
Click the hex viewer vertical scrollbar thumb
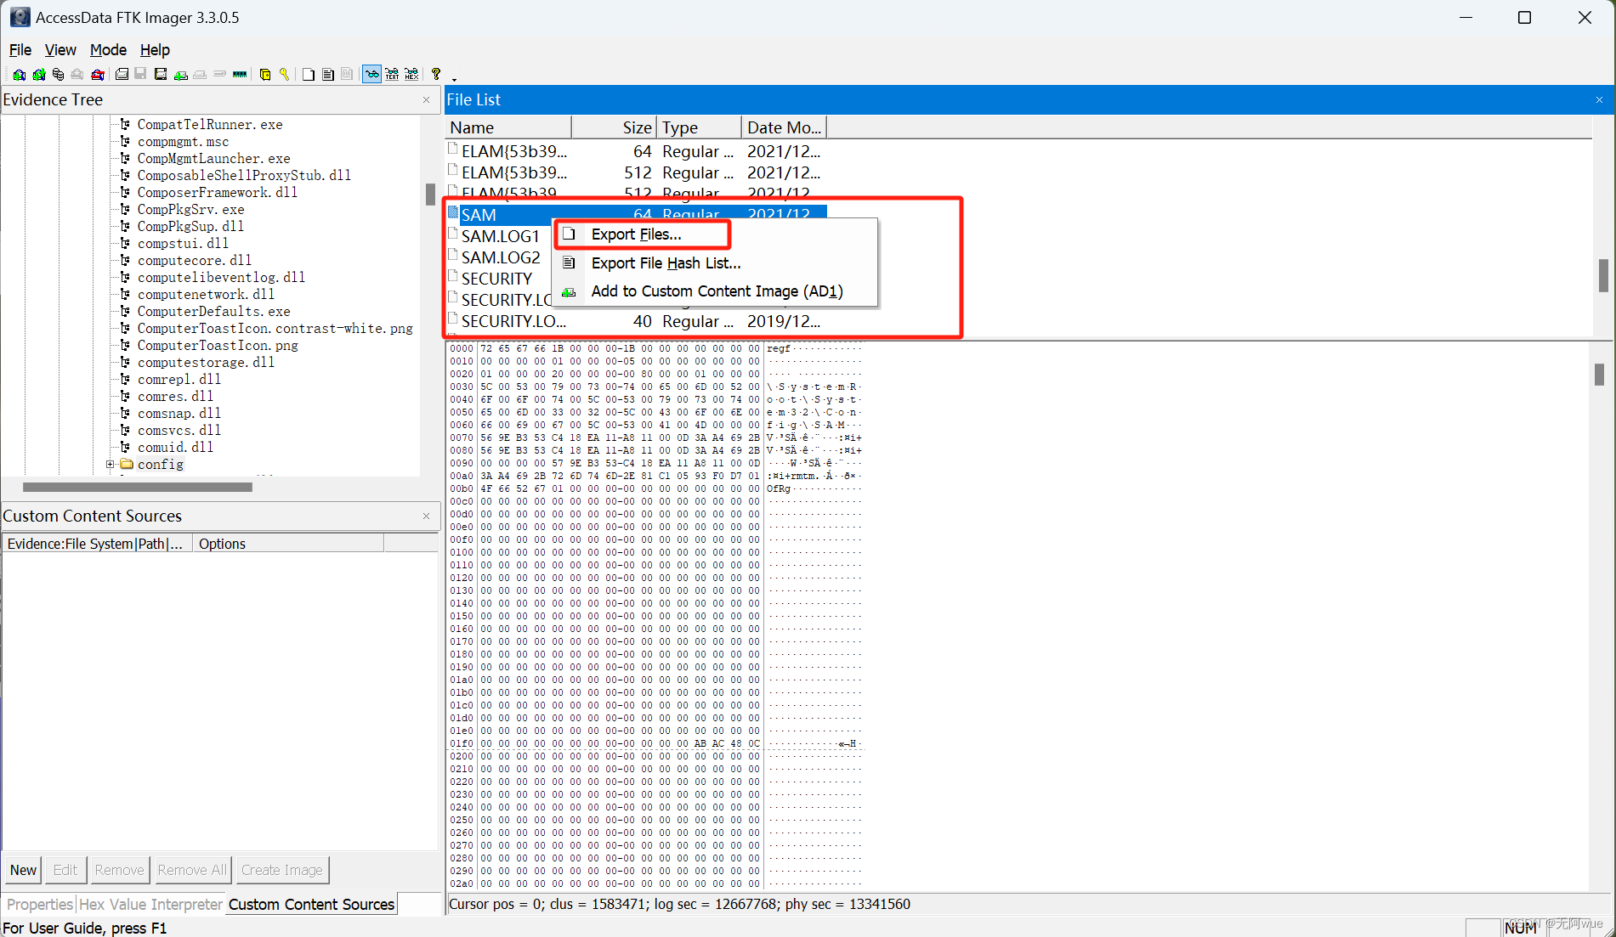point(1599,374)
